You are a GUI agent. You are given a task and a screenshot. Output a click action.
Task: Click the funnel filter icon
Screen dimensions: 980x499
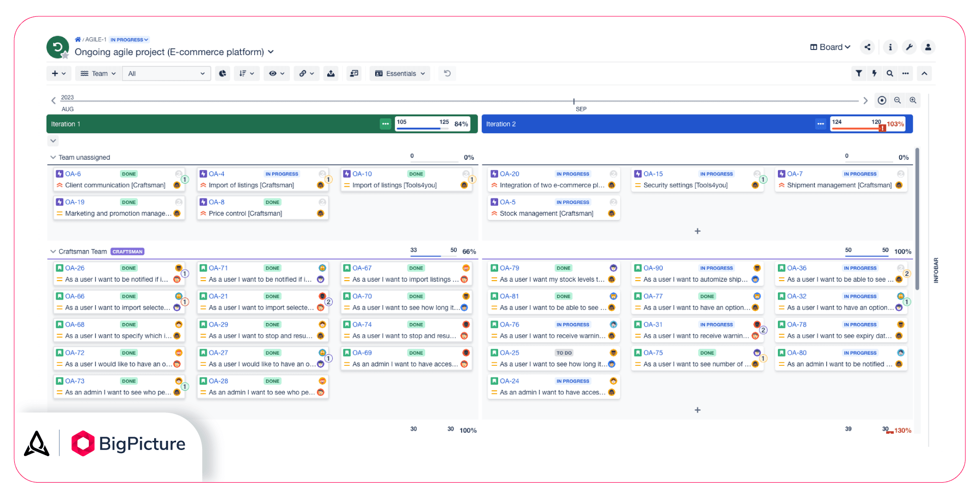click(859, 73)
